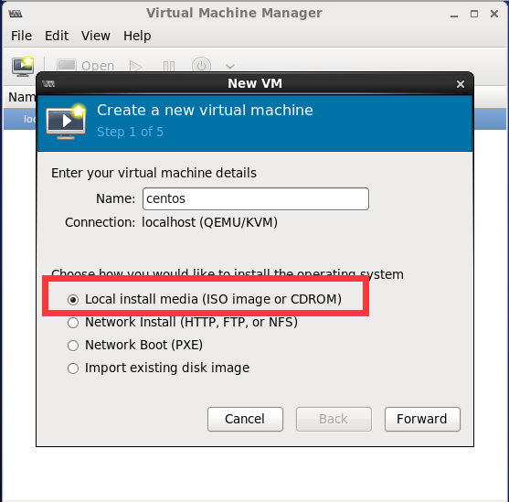Screen dimensions: 509x502
Task: Click the Shut Down power toolbar icon
Action: coord(201,66)
